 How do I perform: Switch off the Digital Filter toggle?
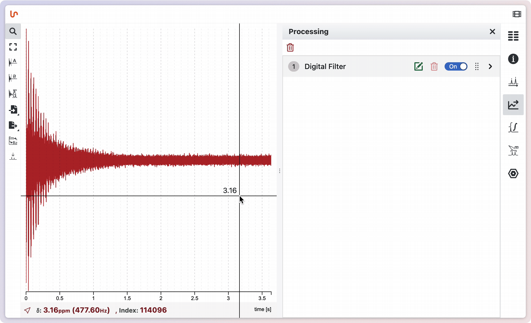456,66
